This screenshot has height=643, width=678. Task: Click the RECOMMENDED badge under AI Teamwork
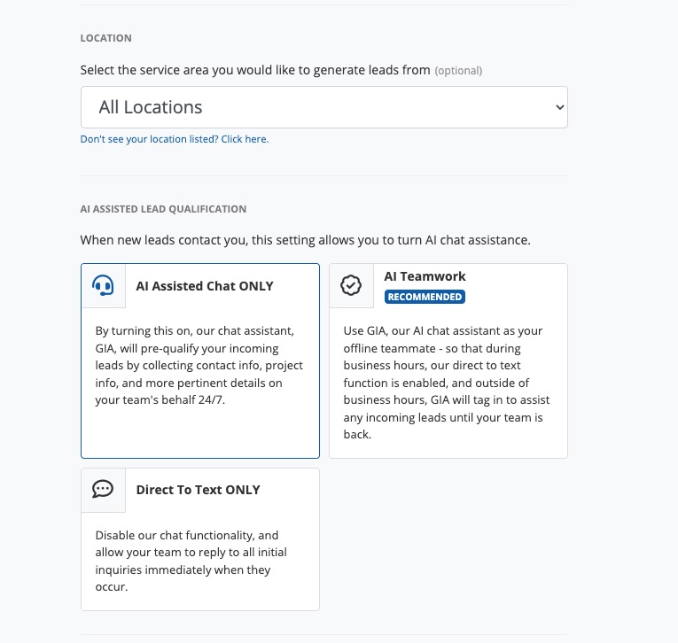coord(425,297)
